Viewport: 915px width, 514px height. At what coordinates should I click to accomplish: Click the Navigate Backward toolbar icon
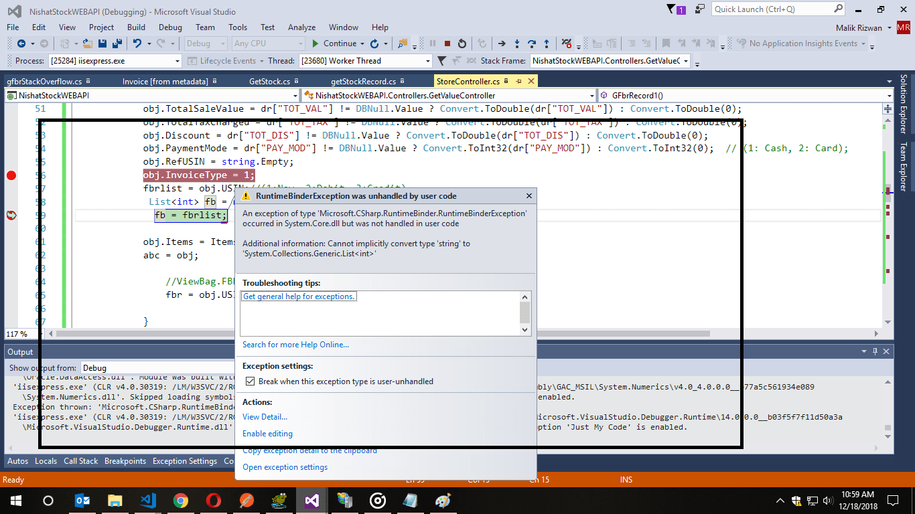(x=21, y=44)
